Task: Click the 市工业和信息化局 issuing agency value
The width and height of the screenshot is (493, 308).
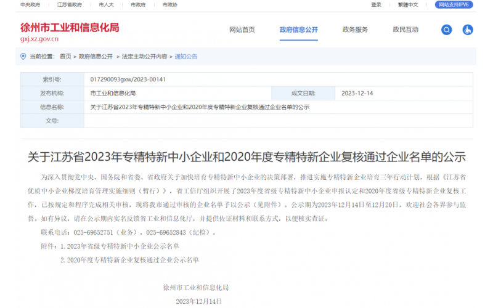Action: click(x=113, y=94)
